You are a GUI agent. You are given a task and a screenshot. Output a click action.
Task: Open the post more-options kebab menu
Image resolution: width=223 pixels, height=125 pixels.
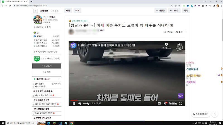185,32
